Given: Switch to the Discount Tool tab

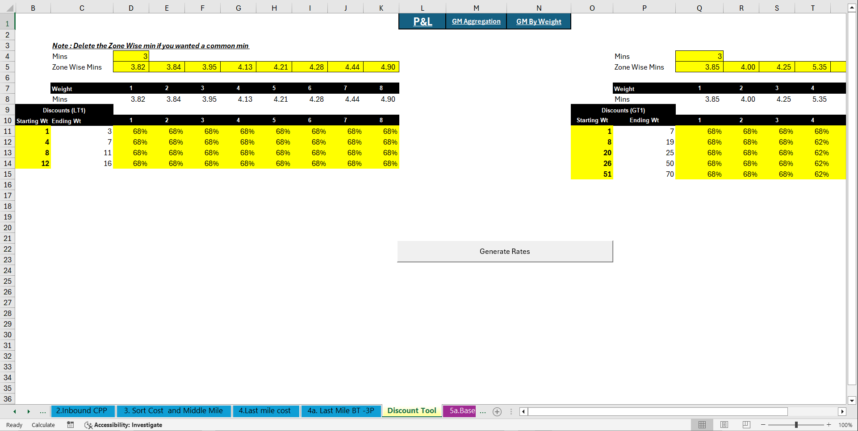Looking at the screenshot, I should [411, 410].
